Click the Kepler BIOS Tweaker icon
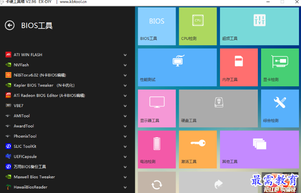The image size is (301, 193). tap(8, 85)
